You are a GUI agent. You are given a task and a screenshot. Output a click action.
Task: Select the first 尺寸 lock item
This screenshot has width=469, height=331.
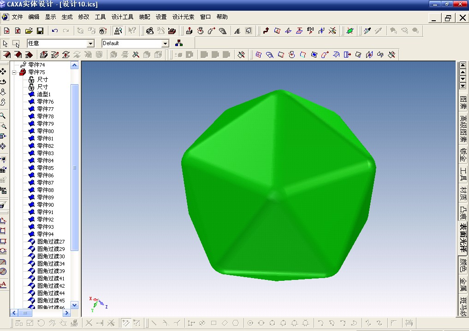(x=42, y=80)
